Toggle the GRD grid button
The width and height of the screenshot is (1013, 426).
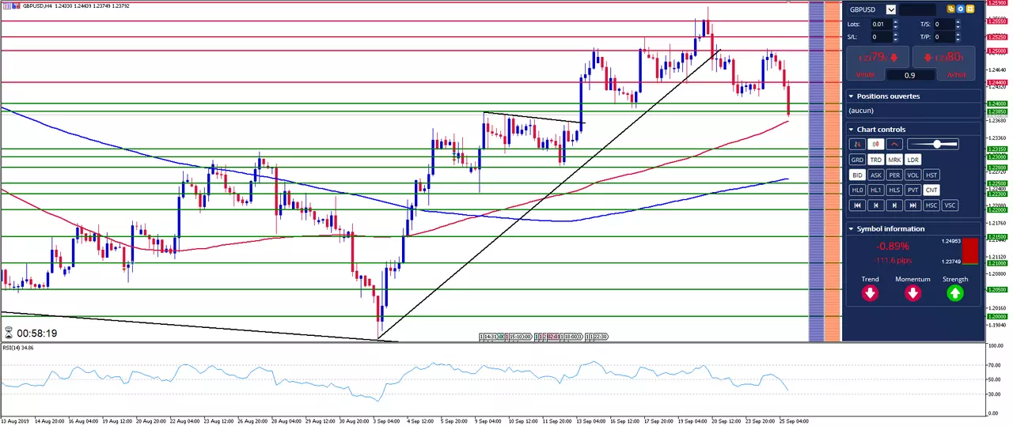[x=858, y=160]
